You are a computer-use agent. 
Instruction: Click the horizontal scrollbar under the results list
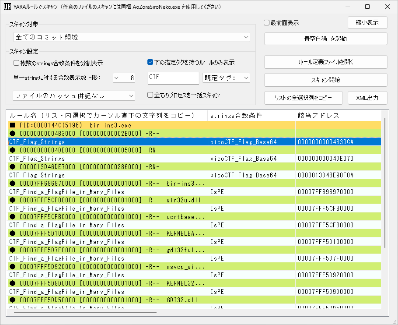[85, 312]
